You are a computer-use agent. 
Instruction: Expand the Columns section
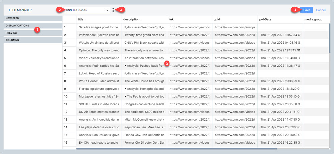[33, 40]
